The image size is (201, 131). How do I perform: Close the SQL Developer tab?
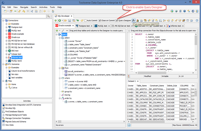[71, 16]
